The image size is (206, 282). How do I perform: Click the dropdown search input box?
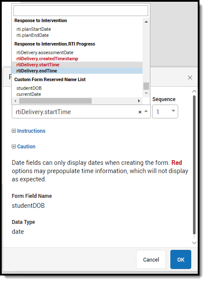(x=81, y=10)
